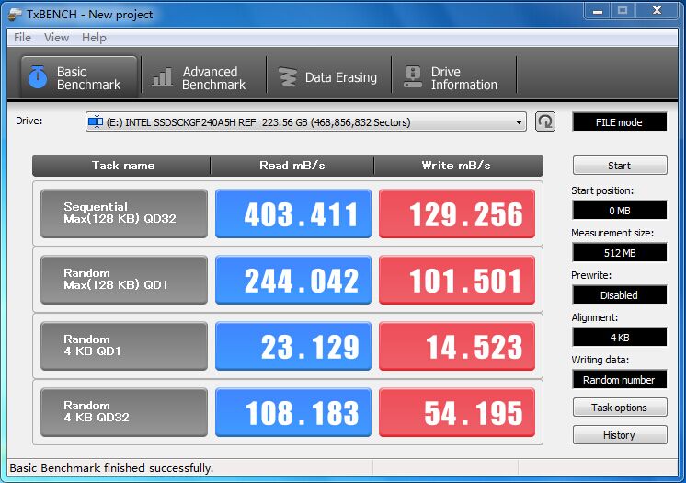Change the Prewrite Disabled setting
The width and height of the screenshot is (686, 483).
[620, 294]
